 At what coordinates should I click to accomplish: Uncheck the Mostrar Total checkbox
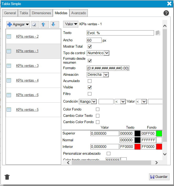click(90, 47)
